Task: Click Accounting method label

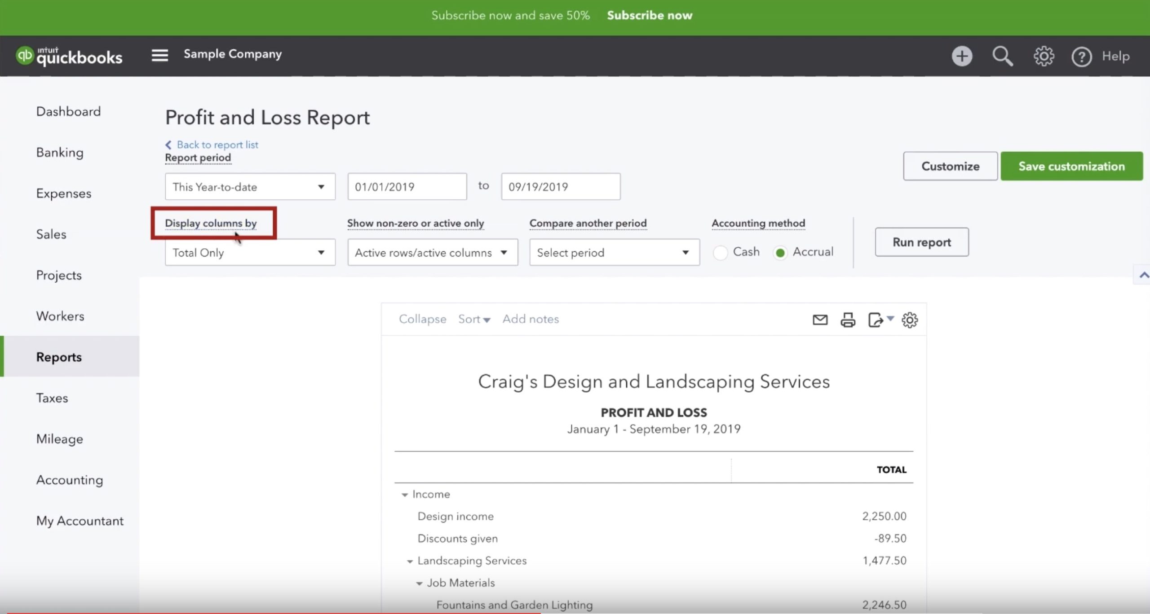Action: pyautogui.click(x=758, y=223)
